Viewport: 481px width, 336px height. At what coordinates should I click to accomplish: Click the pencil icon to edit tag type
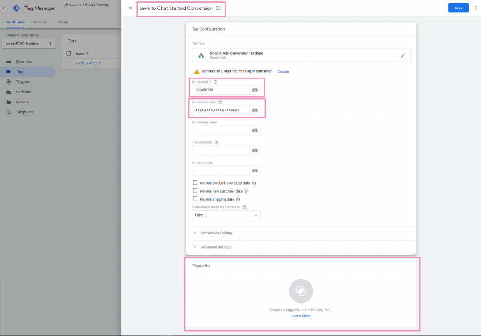(x=403, y=55)
